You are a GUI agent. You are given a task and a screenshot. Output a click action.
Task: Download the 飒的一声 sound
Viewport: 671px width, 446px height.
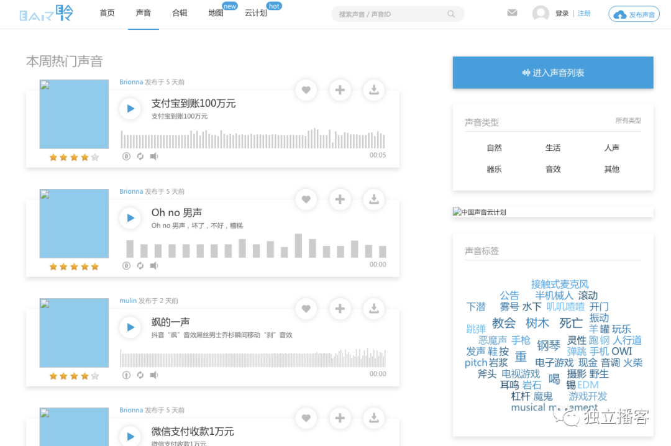[x=373, y=309]
